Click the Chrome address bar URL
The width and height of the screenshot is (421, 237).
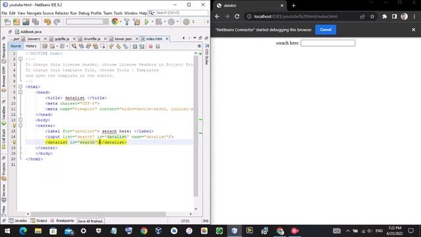pos(295,16)
